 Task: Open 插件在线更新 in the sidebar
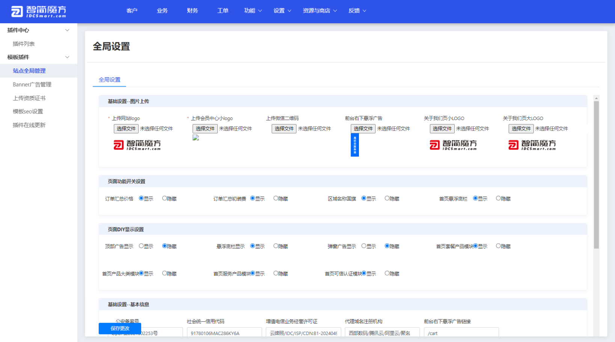[x=29, y=125]
